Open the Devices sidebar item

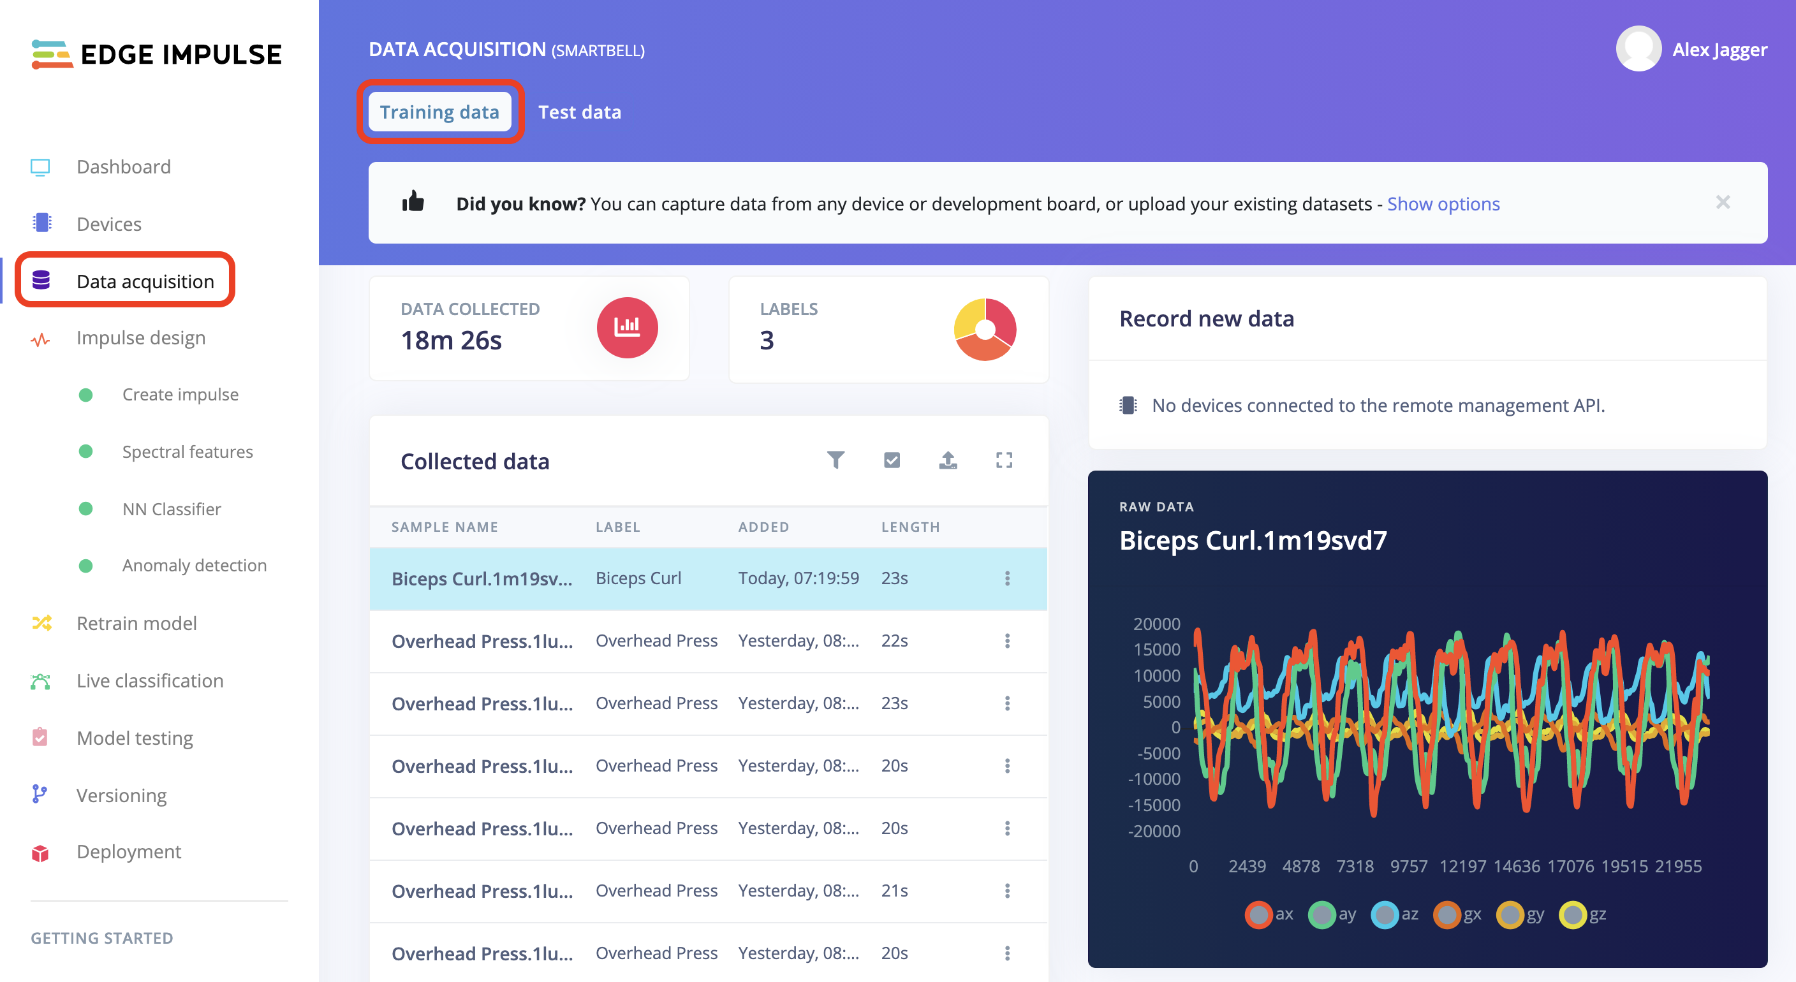109,224
